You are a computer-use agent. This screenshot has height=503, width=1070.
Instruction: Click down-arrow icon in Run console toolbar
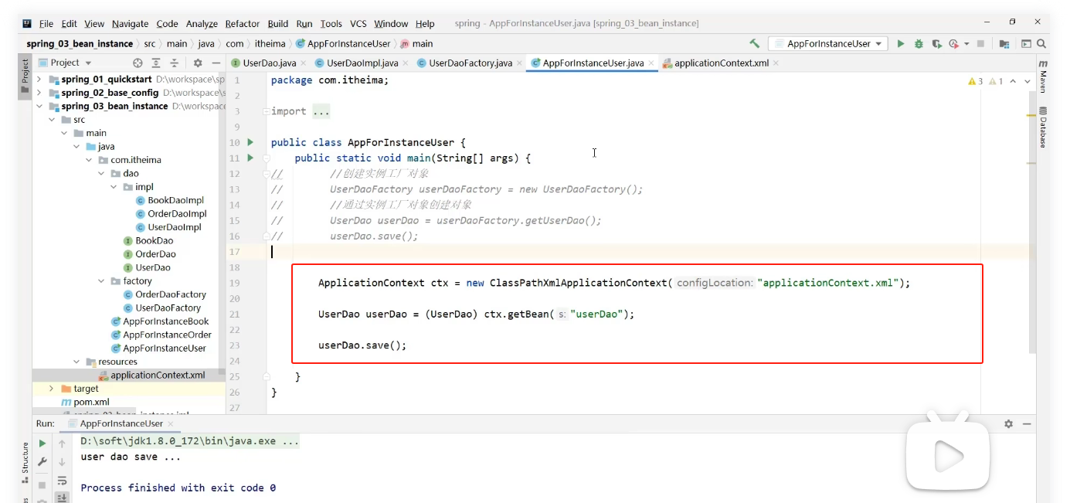(63, 462)
